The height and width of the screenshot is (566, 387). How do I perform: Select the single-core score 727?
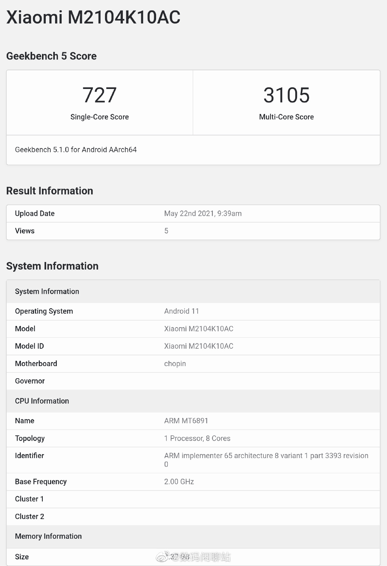[x=99, y=95]
